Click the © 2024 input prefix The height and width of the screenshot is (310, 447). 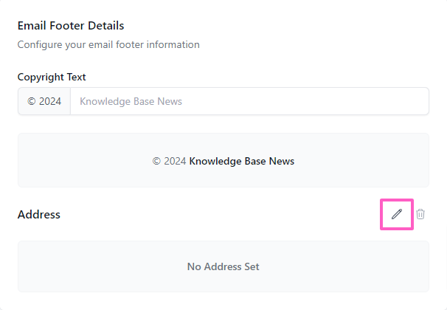point(44,101)
